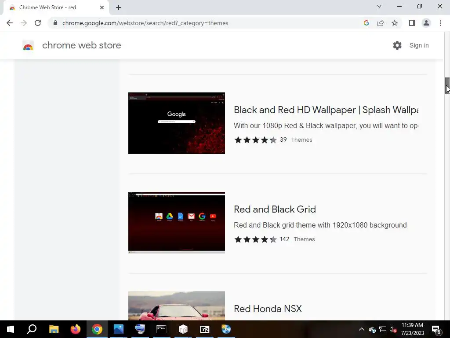Screen dimensions: 450x338
Task: Open Chrome side panel
Action: click(412, 23)
